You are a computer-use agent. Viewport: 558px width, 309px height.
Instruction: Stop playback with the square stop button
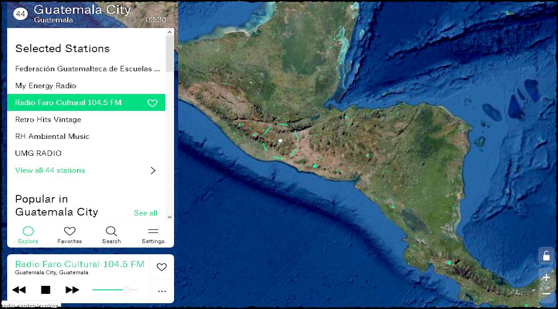click(x=45, y=290)
